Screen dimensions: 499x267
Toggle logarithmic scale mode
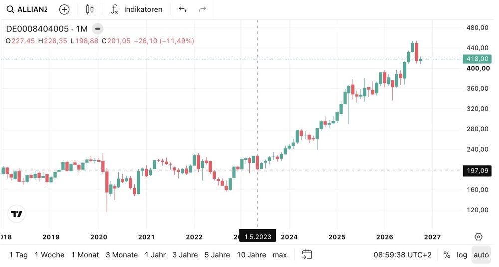click(462, 255)
